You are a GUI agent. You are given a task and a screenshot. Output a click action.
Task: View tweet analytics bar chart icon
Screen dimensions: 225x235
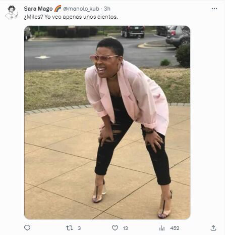(x=162, y=228)
